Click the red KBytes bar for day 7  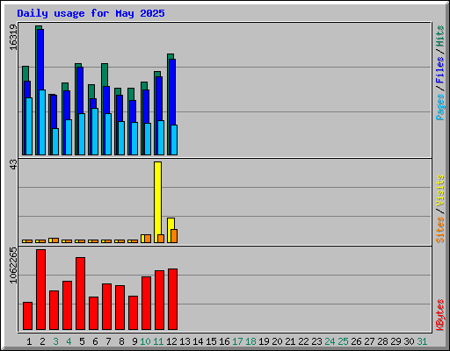click(107, 307)
